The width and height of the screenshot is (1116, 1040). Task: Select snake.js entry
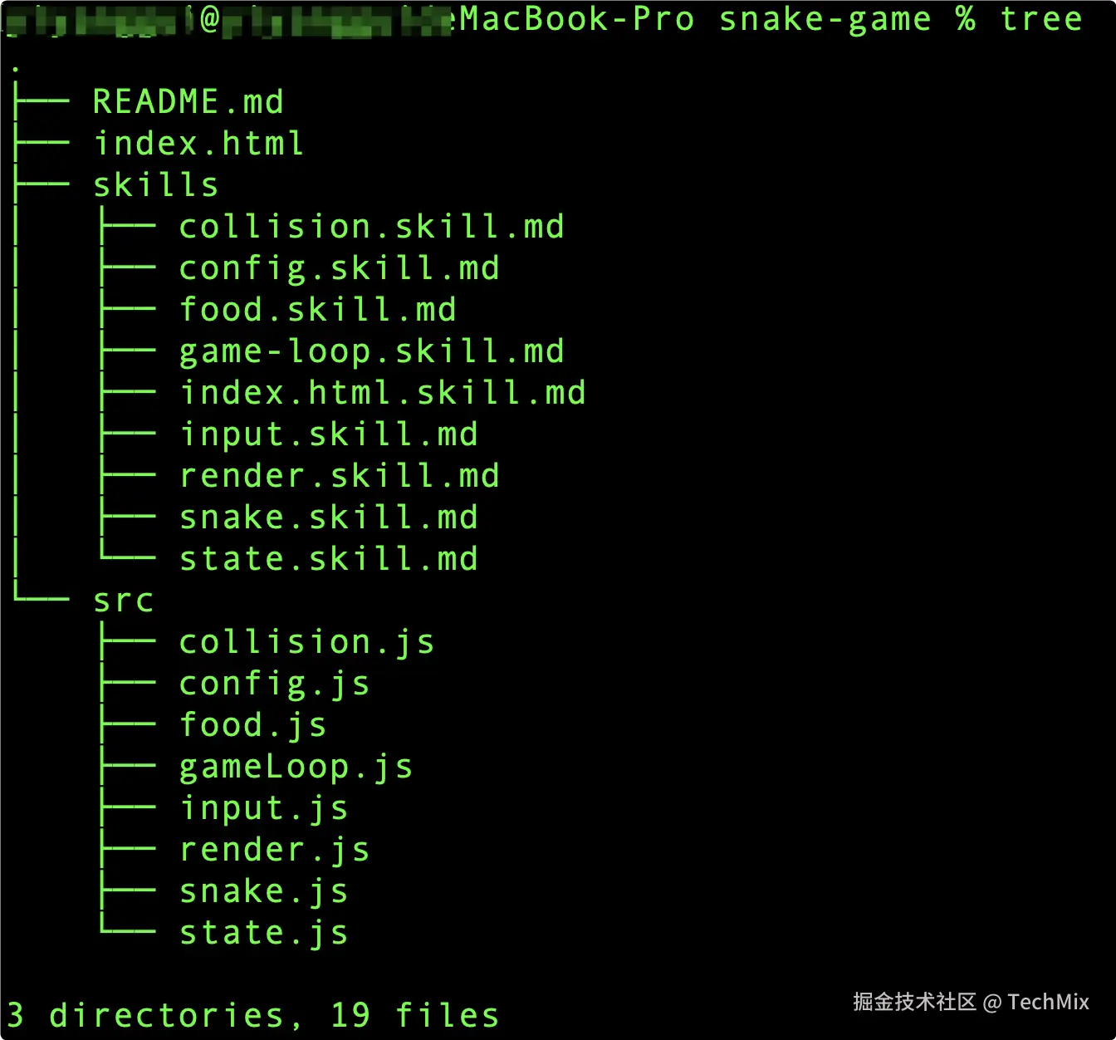[x=264, y=891]
